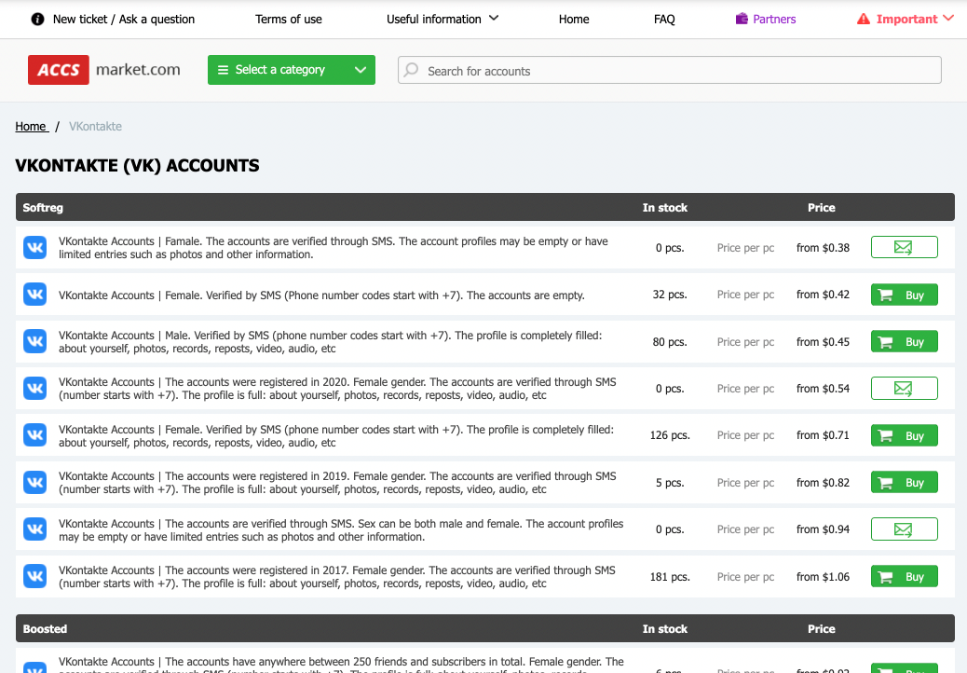Click VK icon of $0.94 male and female listing
The height and width of the screenshot is (673, 967).
(x=35, y=529)
